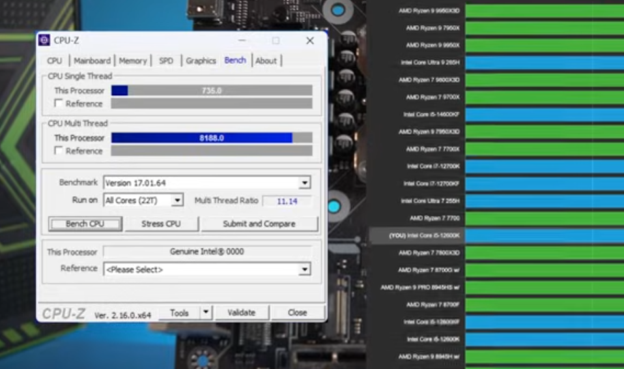Screen dimensions: 624x369
Task: Select AMD Ryzen 7 9800X3D chart label
Action: 429,80
